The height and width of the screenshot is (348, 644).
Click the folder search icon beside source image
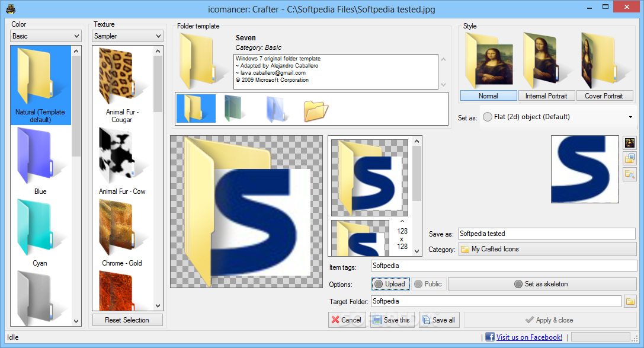tap(630, 174)
